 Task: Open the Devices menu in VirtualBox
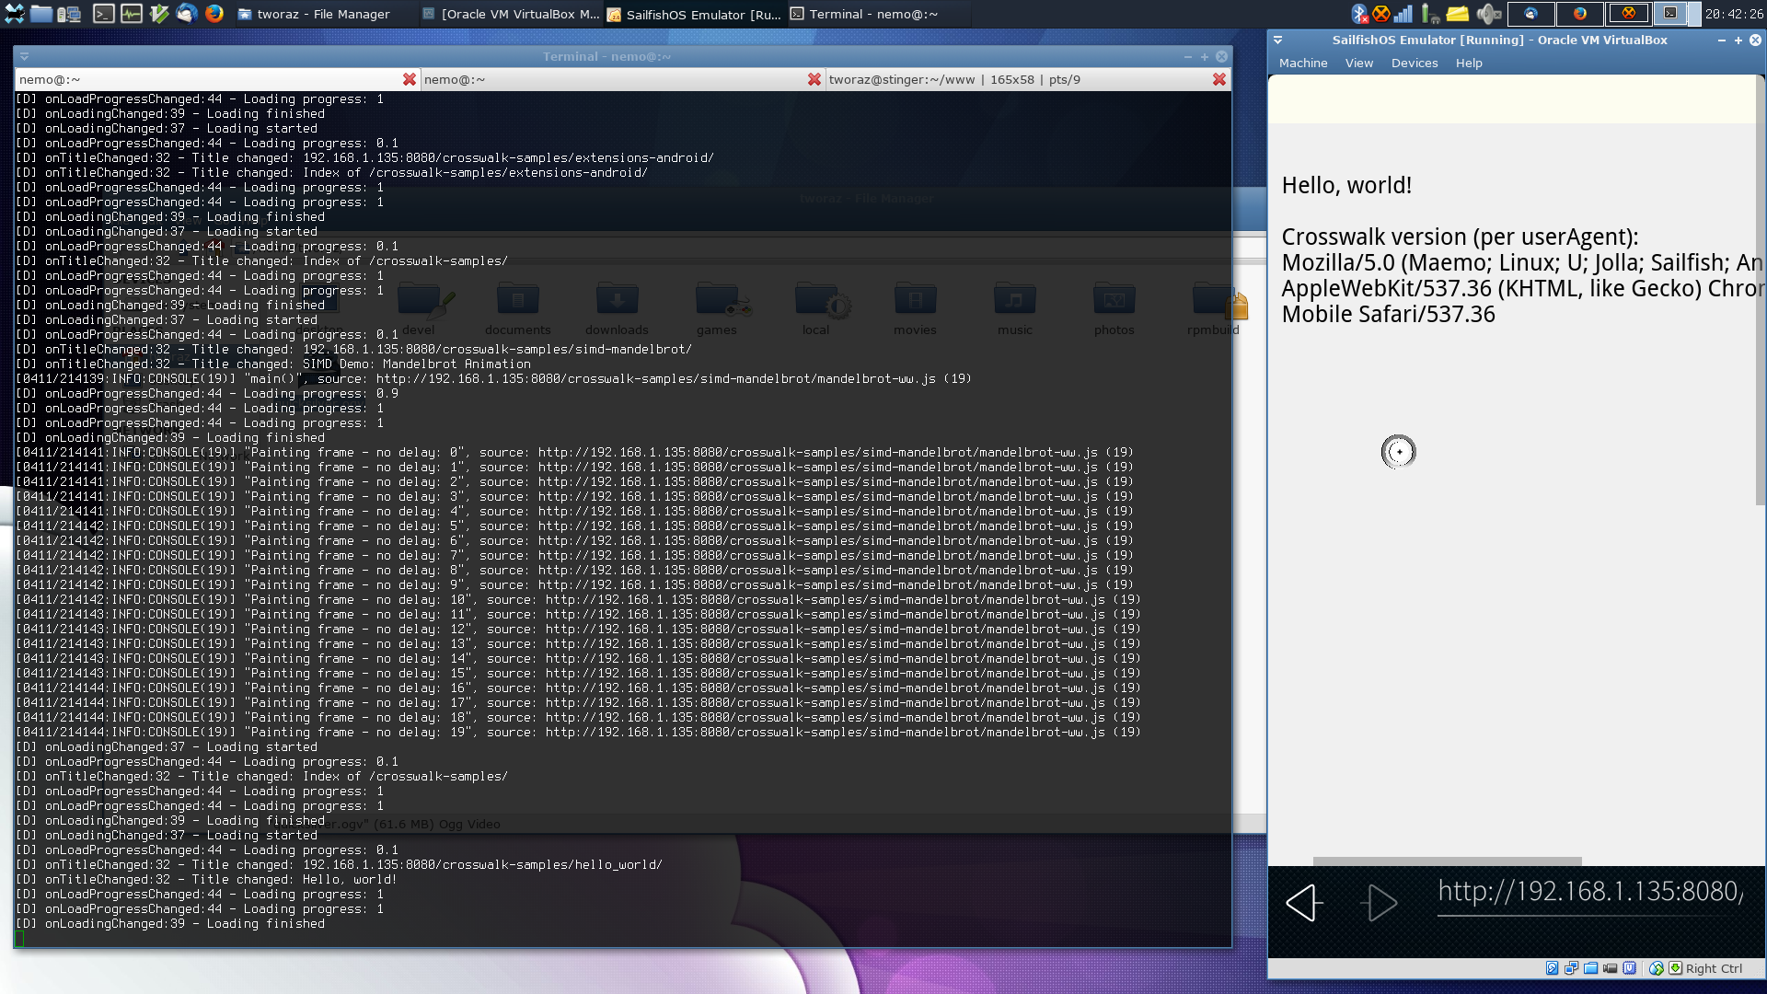pos(1414,64)
